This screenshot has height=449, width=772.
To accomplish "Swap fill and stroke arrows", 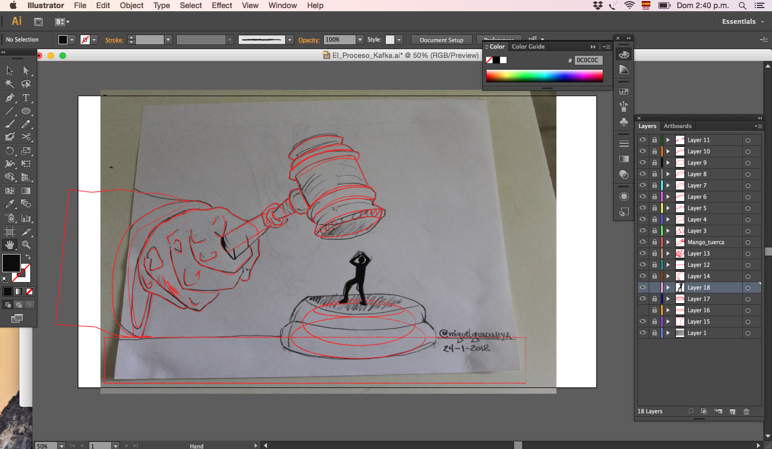I will pos(28,256).
